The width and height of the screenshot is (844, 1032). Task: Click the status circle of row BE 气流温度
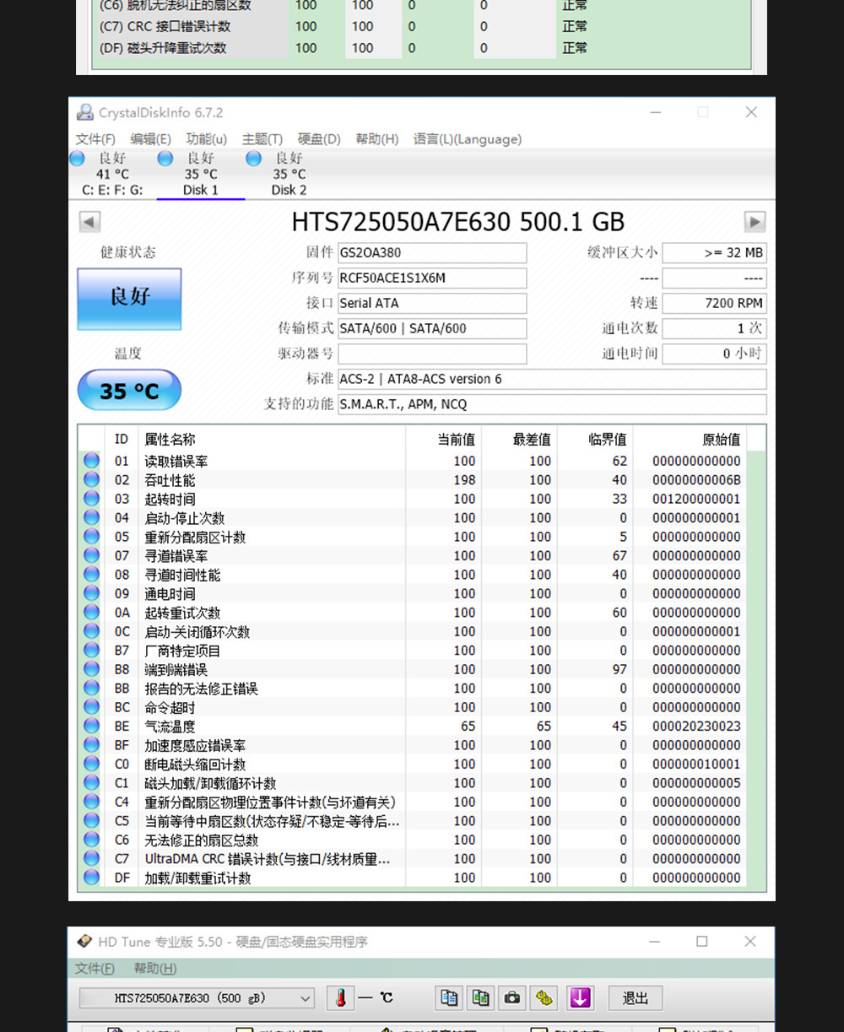click(x=91, y=726)
